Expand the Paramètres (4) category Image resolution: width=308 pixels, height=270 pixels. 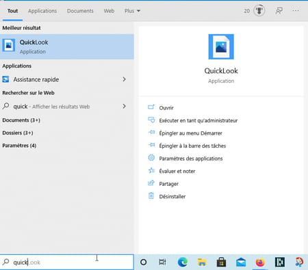(x=19, y=146)
